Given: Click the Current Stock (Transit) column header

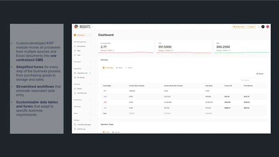Looking at the screenshot, I should click(137, 86).
